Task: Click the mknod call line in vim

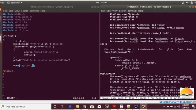Action: tap(38, 44)
